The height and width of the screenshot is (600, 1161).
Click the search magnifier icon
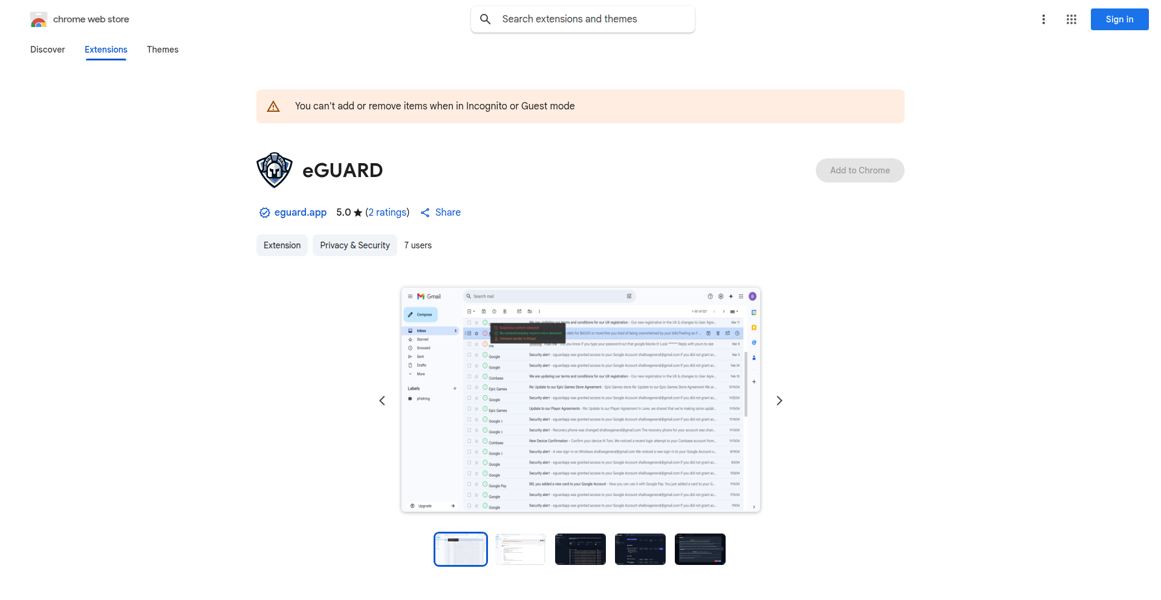click(x=485, y=19)
